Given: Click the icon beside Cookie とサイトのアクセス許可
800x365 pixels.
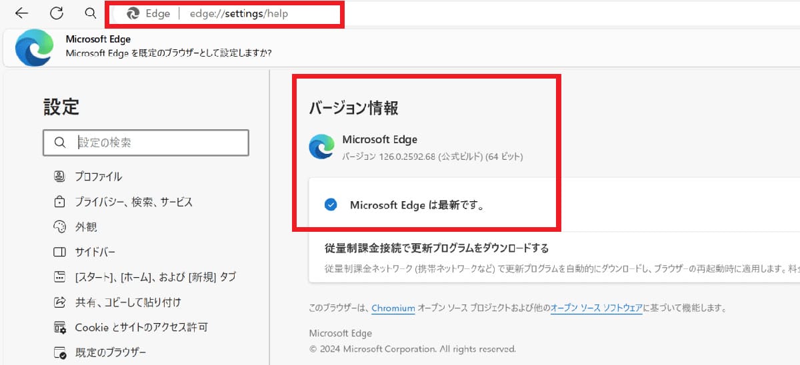Looking at the screenshot, I should point(60,328).
